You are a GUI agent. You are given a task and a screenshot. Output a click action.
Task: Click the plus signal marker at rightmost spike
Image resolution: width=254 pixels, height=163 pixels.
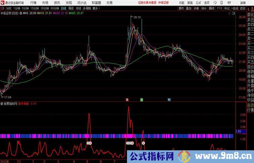pos(143,143)
